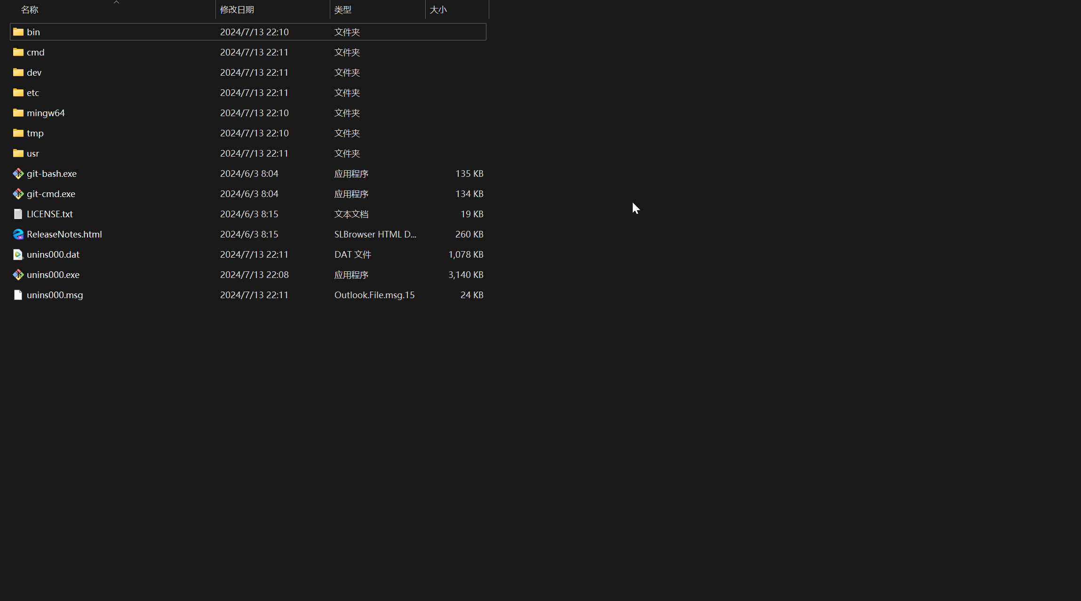Screen dimensions: 1081x601
Task: Select the cmd folder name
Action: 36,52
